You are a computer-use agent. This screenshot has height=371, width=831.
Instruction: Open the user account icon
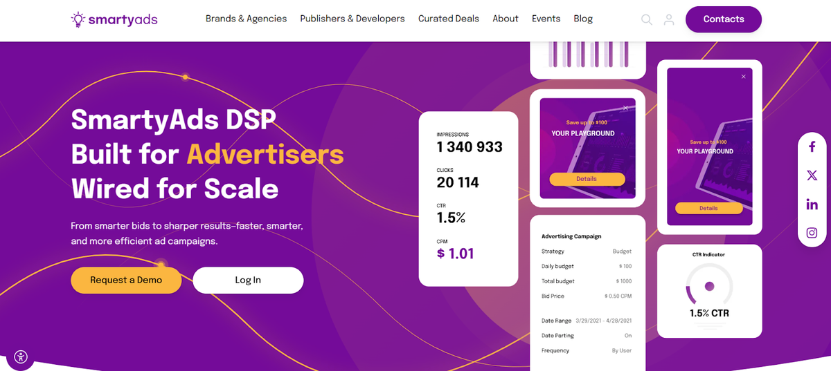point(669,20)
